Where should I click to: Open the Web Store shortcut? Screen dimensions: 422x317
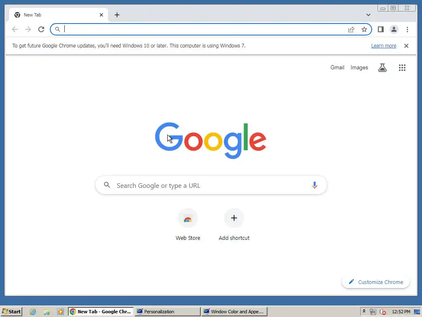(x=188, y=225)
